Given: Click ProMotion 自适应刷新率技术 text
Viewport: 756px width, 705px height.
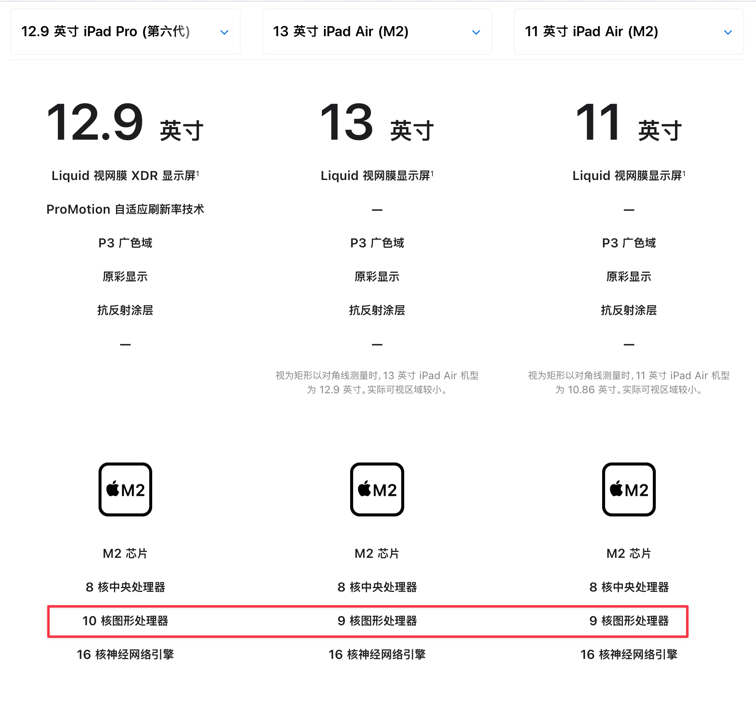Looking at the screenshot, I should [125, 209].
